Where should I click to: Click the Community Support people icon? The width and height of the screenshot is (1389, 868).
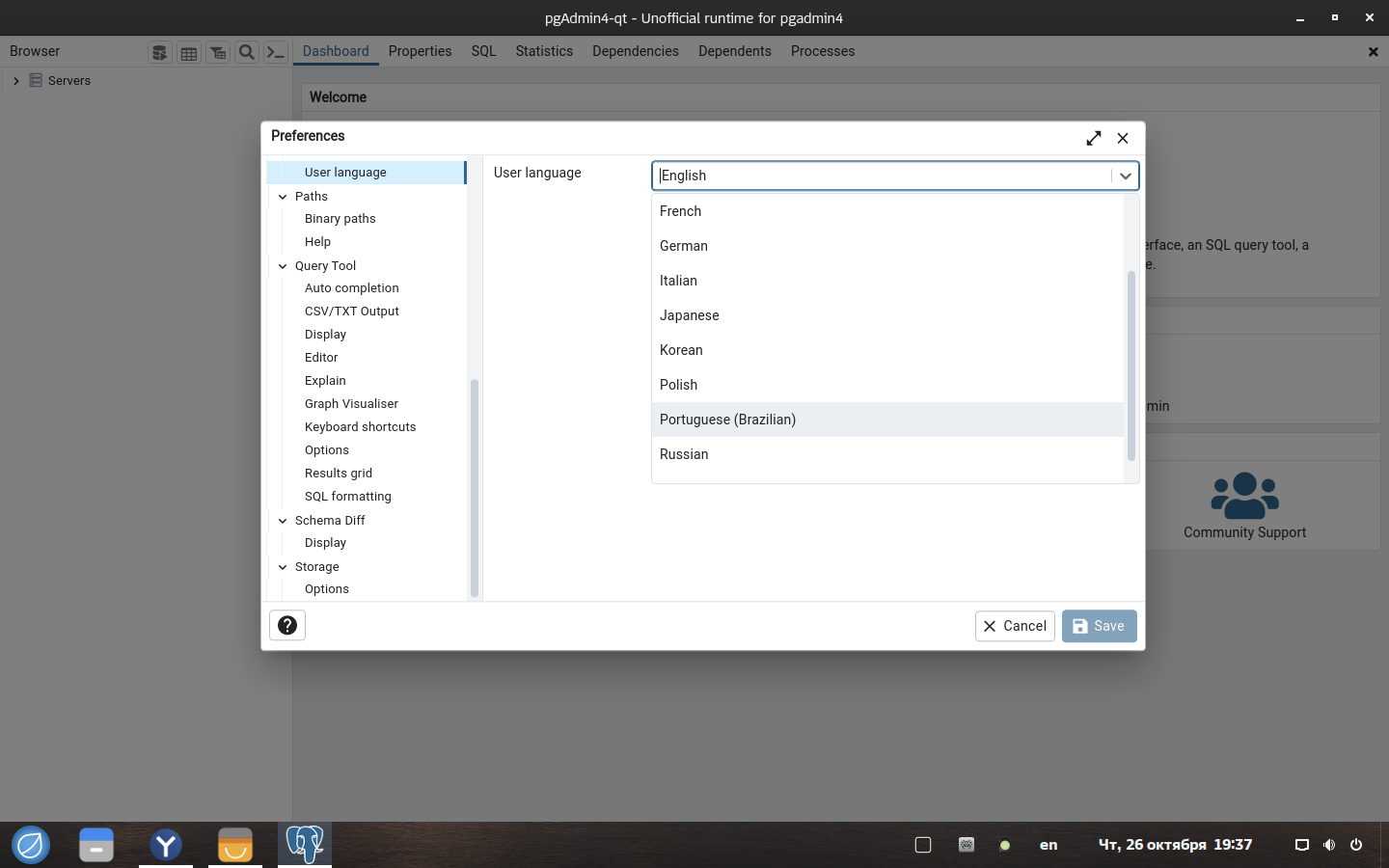coord(1244,496)
